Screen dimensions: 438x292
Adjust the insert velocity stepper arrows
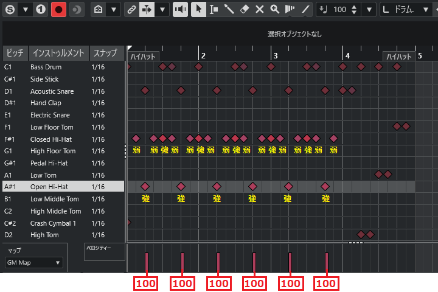pyautogui.click(x=354, y=10)
